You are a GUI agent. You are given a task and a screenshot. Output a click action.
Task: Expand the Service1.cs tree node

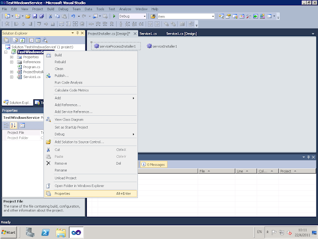12,77
